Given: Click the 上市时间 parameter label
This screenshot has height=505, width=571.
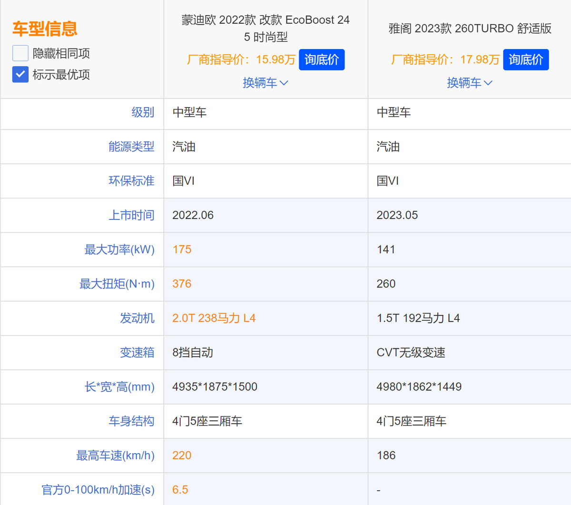Looking at the screenshot, I should click(131, 215).
